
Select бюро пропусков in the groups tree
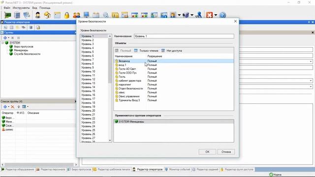(24, 47)
